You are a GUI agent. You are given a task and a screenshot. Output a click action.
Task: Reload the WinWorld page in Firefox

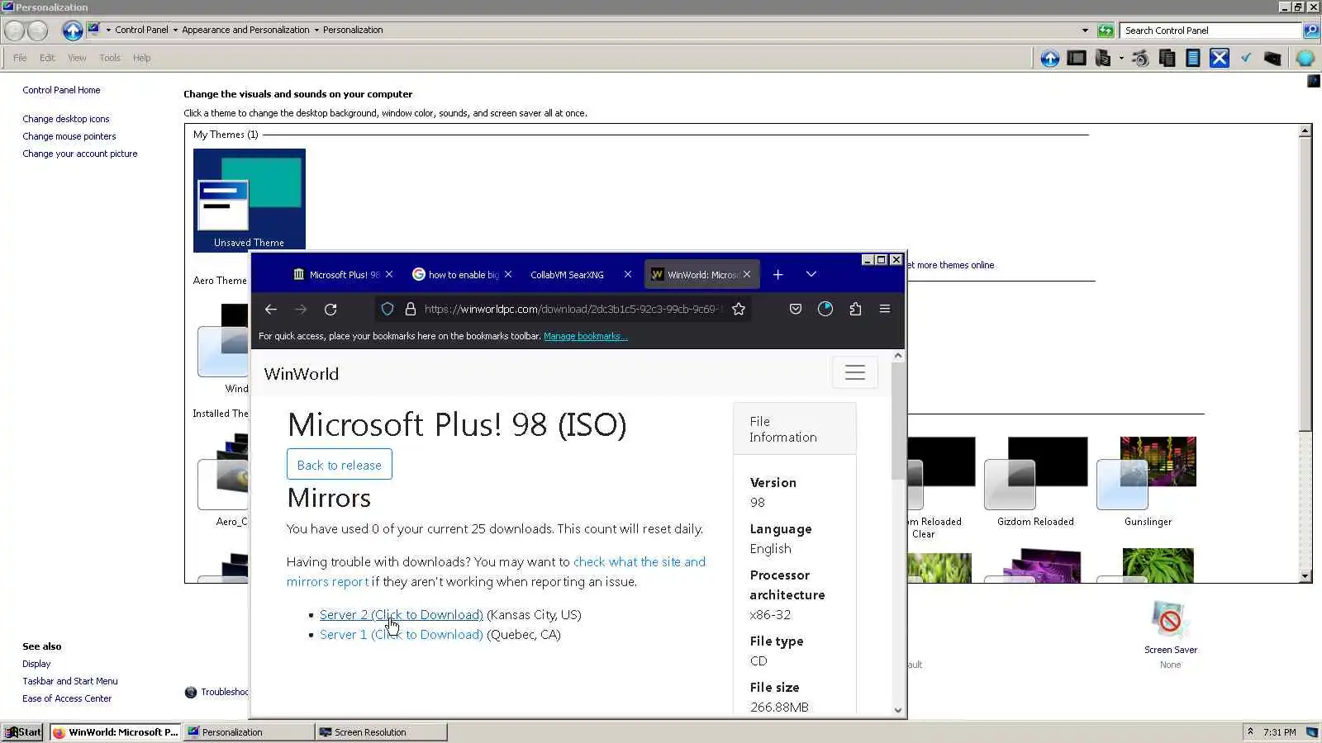tap(330, 309)
